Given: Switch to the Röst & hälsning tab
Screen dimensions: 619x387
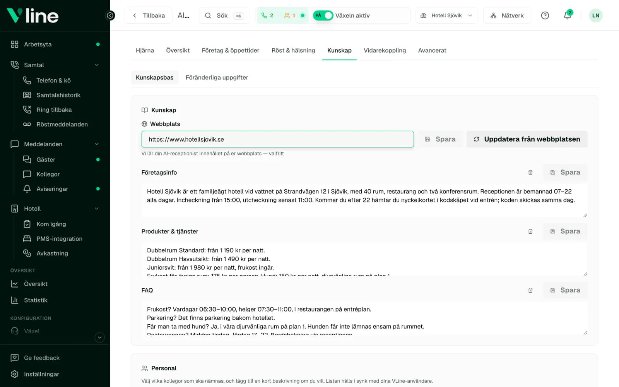Looking at the screenshot, I should 293,50.
